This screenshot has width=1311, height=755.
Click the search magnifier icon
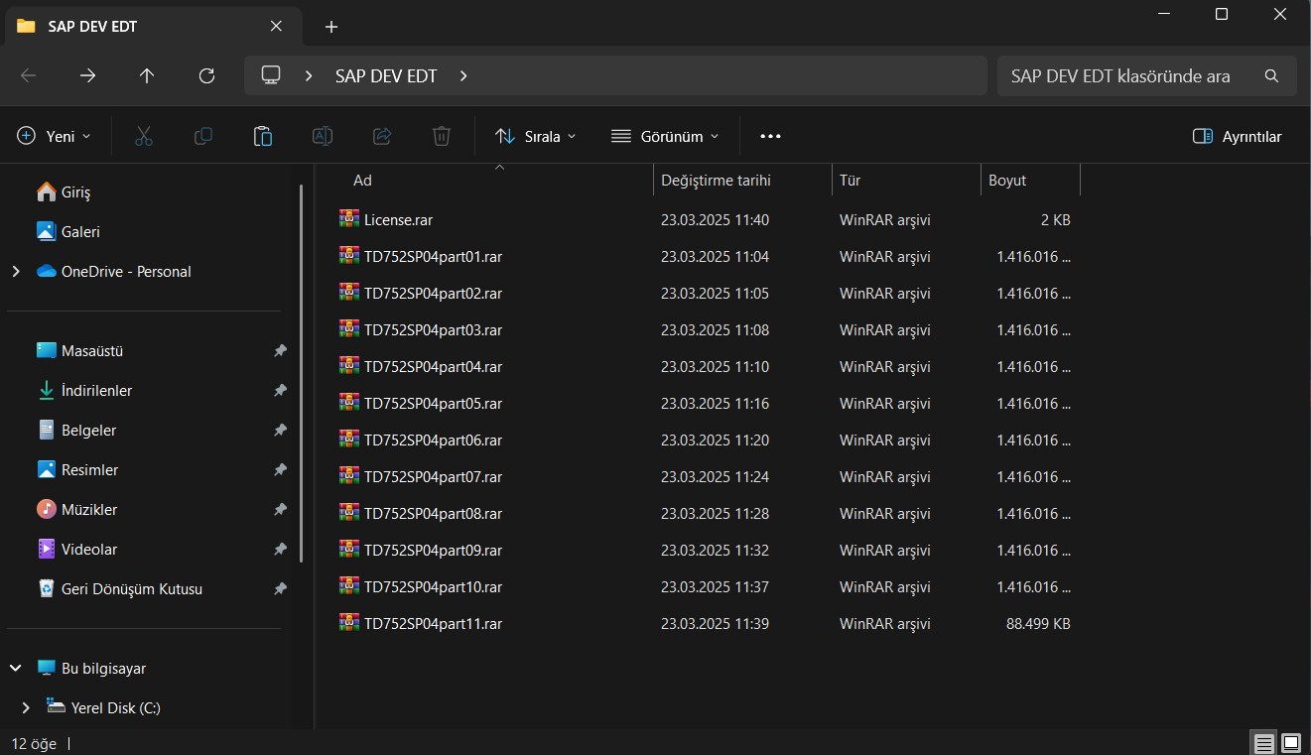[1271, 75]
